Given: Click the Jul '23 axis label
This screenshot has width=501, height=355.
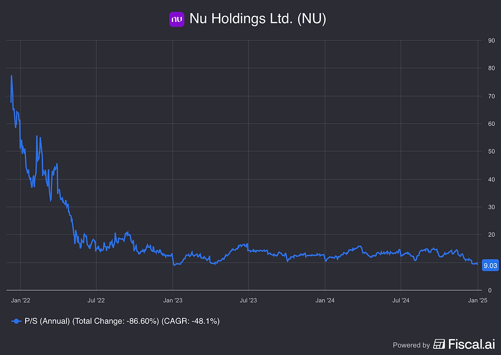Looking at the screenshot, I should click(x=248, y=300).
